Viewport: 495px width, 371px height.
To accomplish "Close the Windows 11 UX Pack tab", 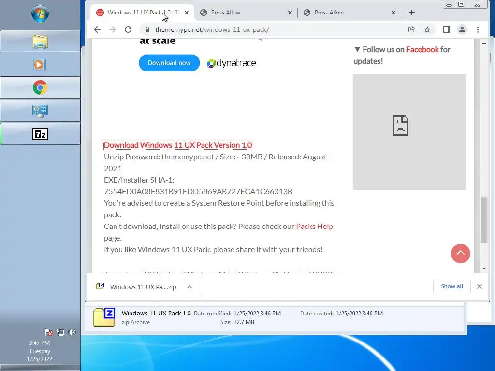I will click(x=187, y=13).
